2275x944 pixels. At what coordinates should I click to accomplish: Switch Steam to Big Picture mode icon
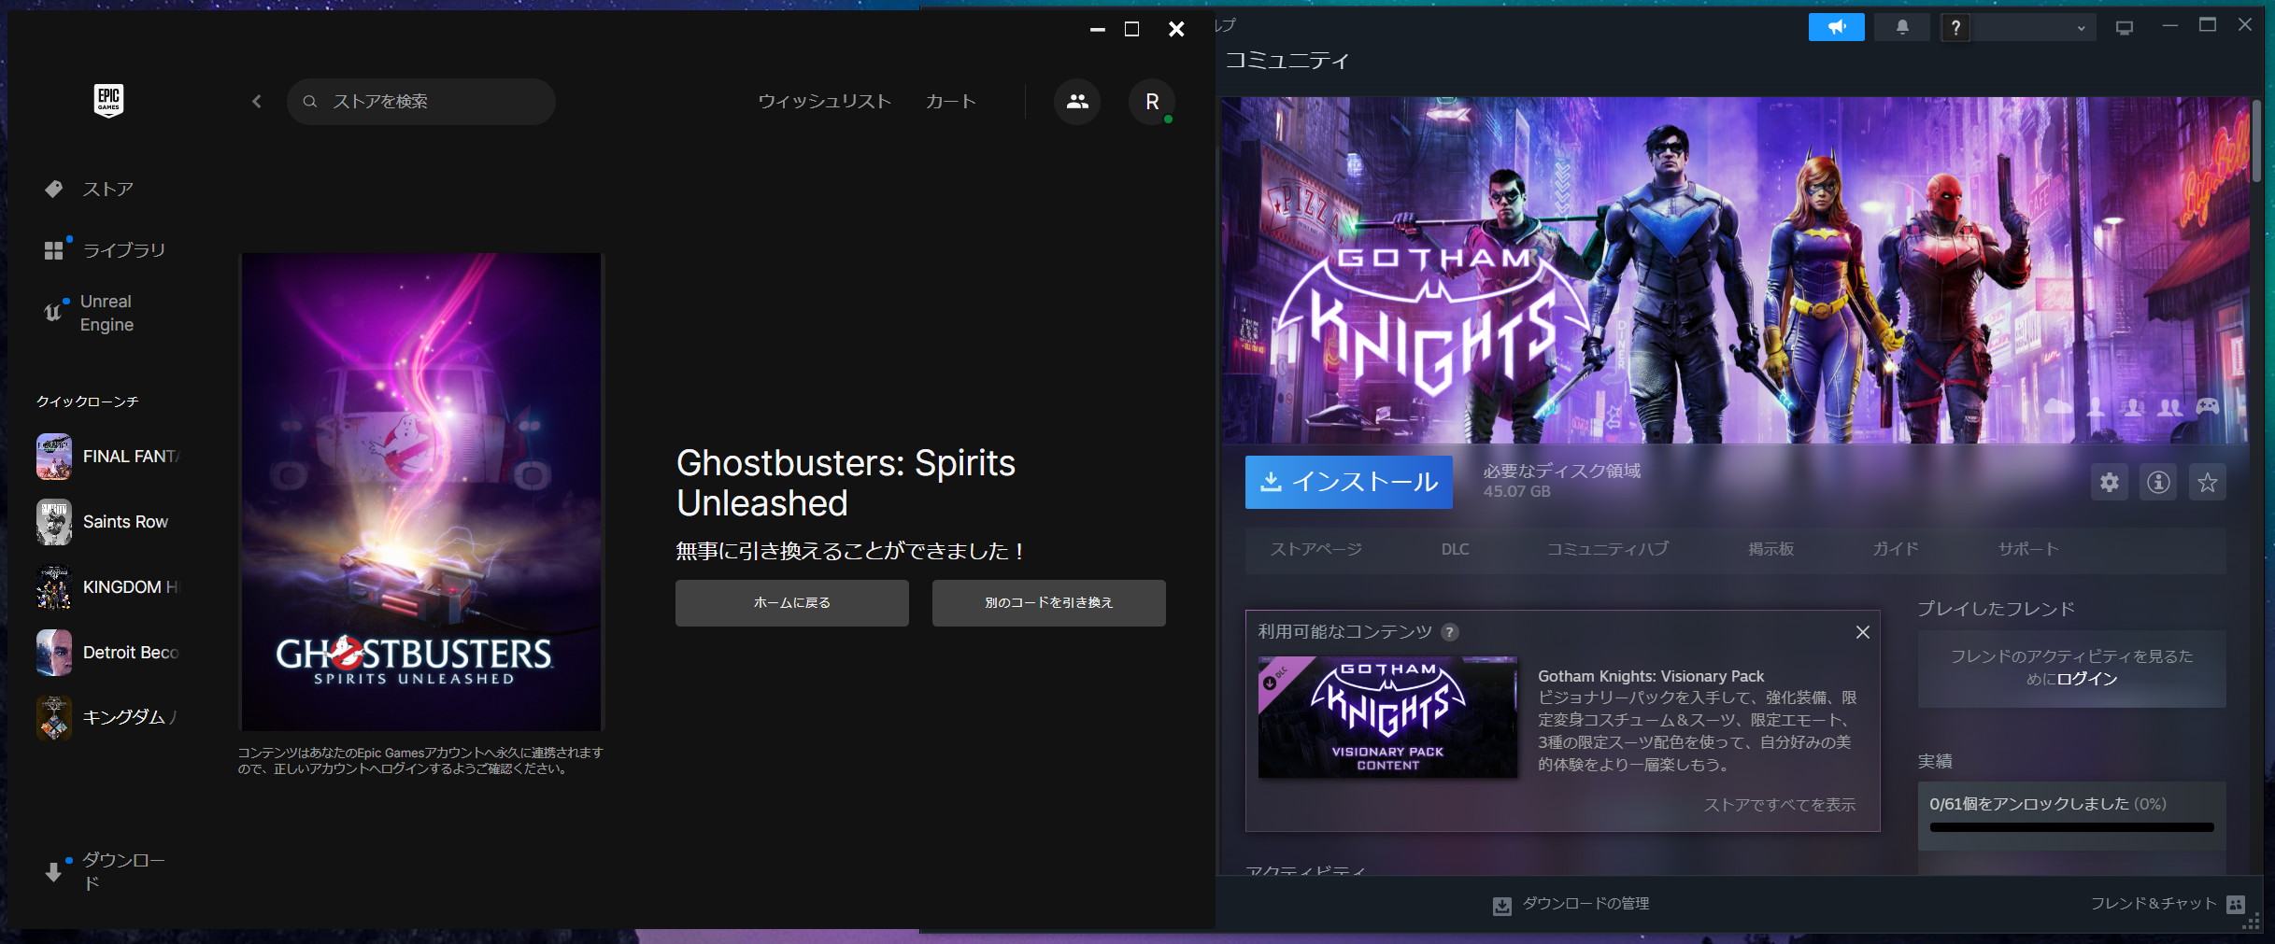click(2125, 28)
